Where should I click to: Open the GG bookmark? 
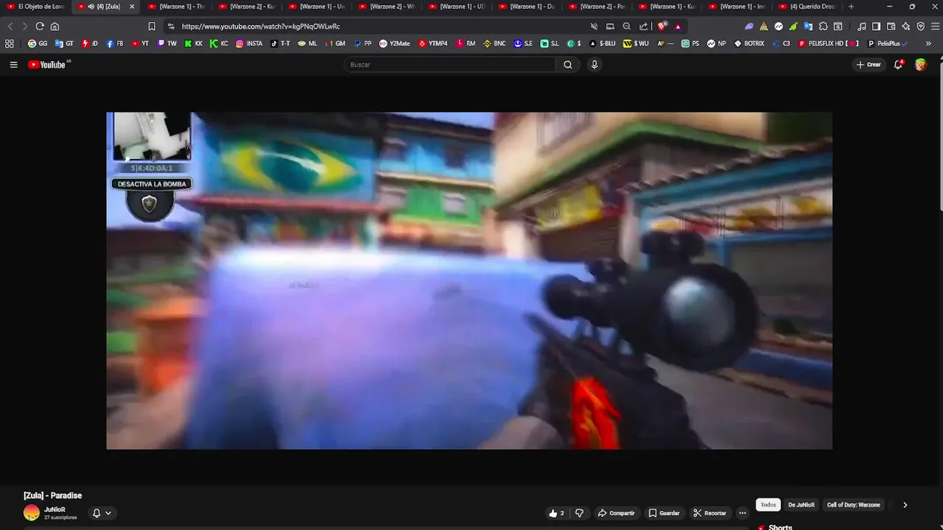[38, 43]
